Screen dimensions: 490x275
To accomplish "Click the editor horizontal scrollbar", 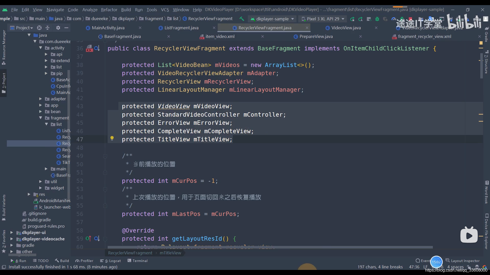I will click(270, 247).
